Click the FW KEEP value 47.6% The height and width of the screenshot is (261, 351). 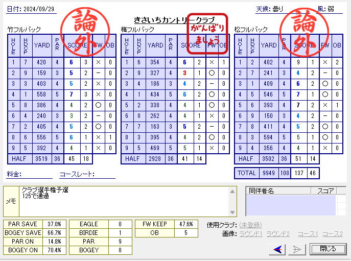tap(186, 224)
